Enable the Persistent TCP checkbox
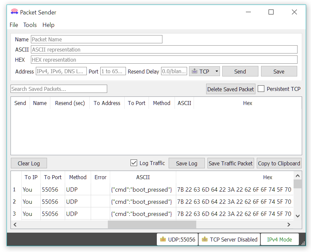The width and height of the screenshot is (311, 252). pos(261,89)
